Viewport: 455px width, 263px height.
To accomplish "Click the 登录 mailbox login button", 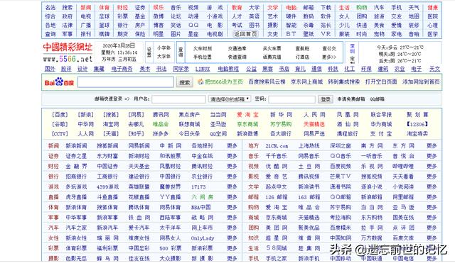I will click(x=326, y=99).
